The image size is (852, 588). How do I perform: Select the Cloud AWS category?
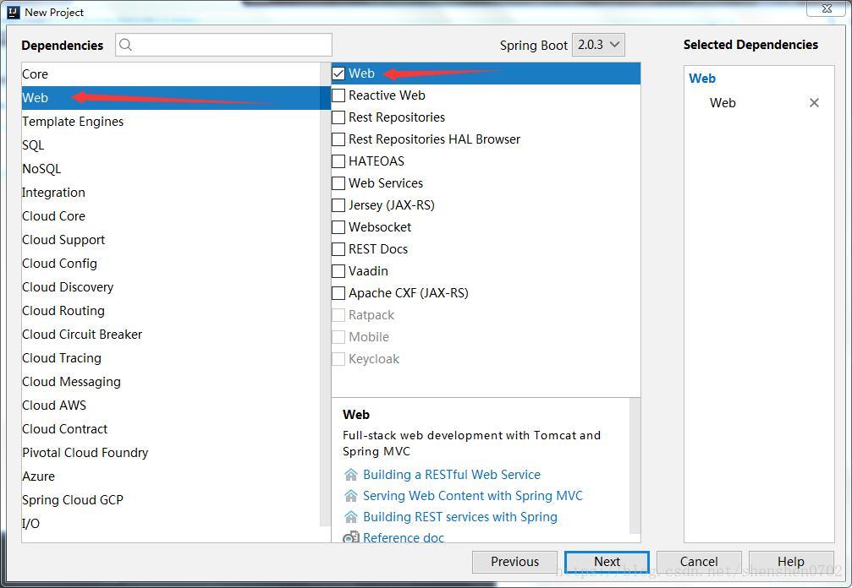click(171, 406)
